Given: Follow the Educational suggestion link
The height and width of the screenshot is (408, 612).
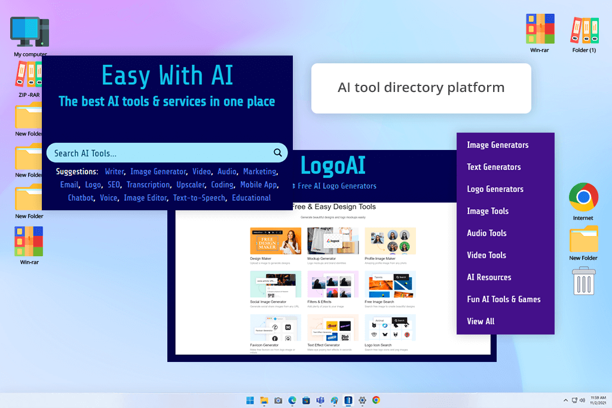Looking at the screenshot, I should click(x=252, y=198).
